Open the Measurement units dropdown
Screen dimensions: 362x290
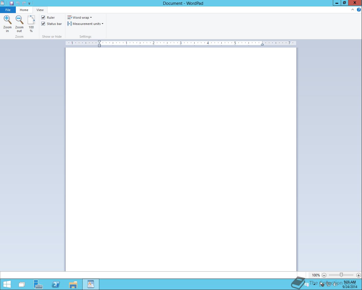(x=85, y=24)
